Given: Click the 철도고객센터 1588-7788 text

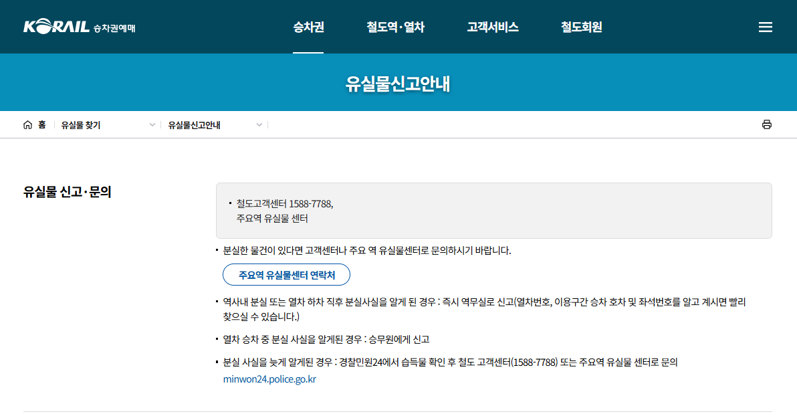Looking at the screenshot, I should (285, 204).
